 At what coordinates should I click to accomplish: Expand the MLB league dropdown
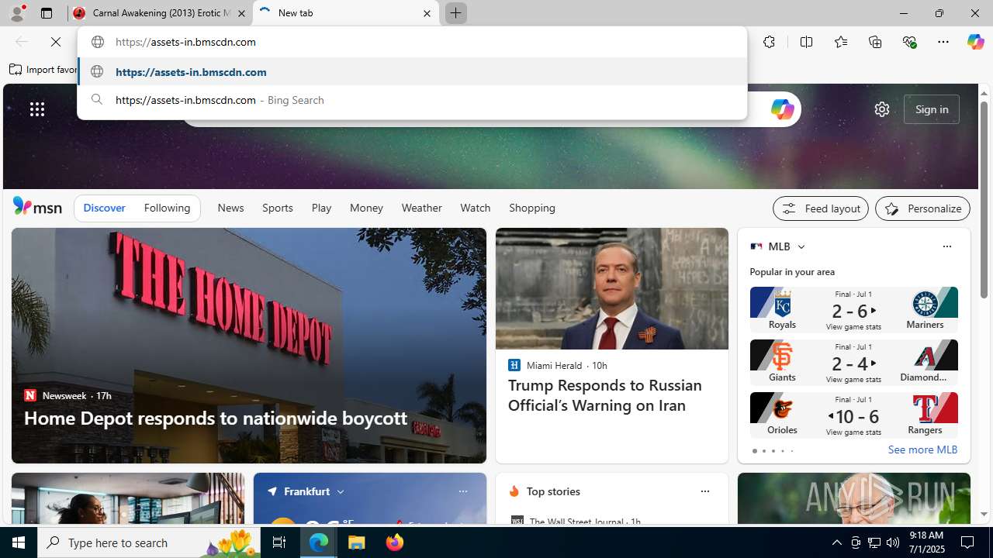click(x=801, y=246)
